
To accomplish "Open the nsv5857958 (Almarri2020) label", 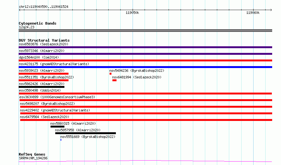I will pyautogui.click(x=78, y=130).
